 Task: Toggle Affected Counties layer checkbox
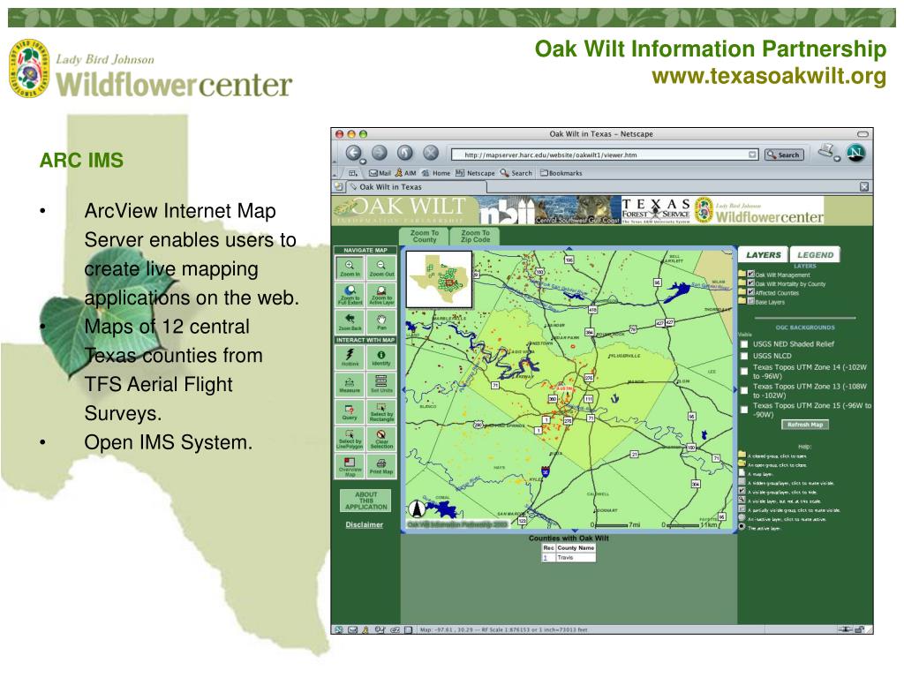750,291
